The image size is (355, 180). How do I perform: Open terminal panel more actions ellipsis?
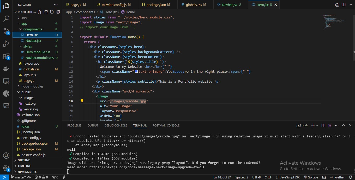pos(336,125)
